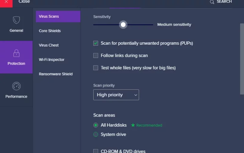Uncheck Scan for potentially unwanted programs
Screen dimensions: 244x153
click(x=96, y=43)
